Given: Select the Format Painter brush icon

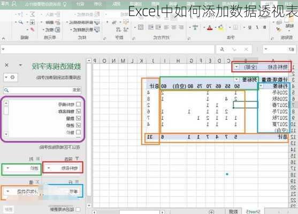Looking at the screenshot, I should tap(278, 29).
